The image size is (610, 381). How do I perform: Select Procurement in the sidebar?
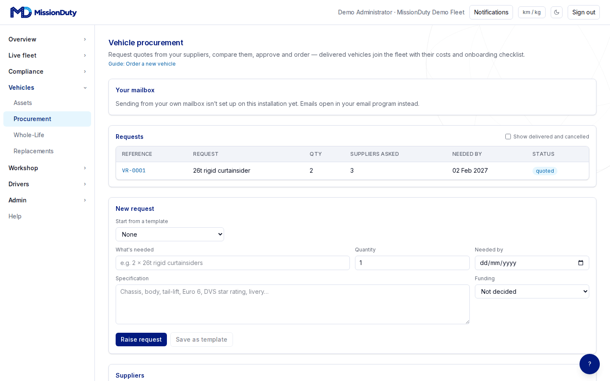(47, 119)
